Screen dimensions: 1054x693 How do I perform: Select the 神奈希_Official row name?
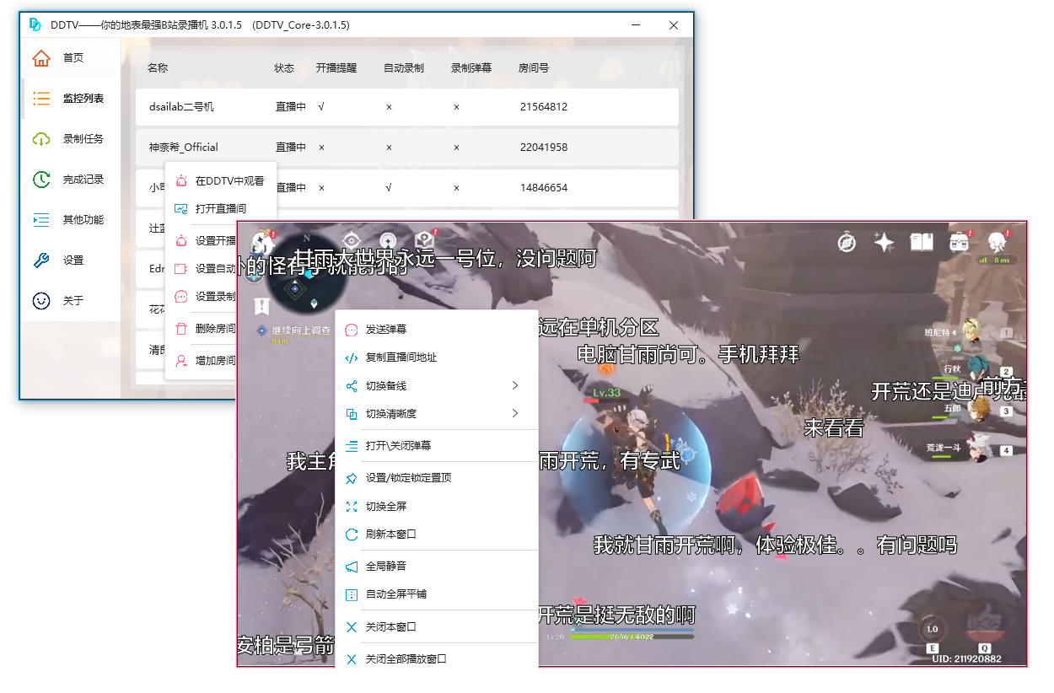[184, 148]
